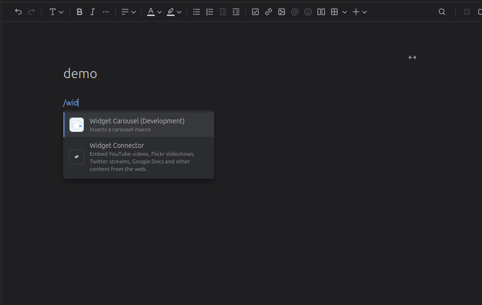Apply the text color A button
The image size is (482, 305).
[150, 12]
